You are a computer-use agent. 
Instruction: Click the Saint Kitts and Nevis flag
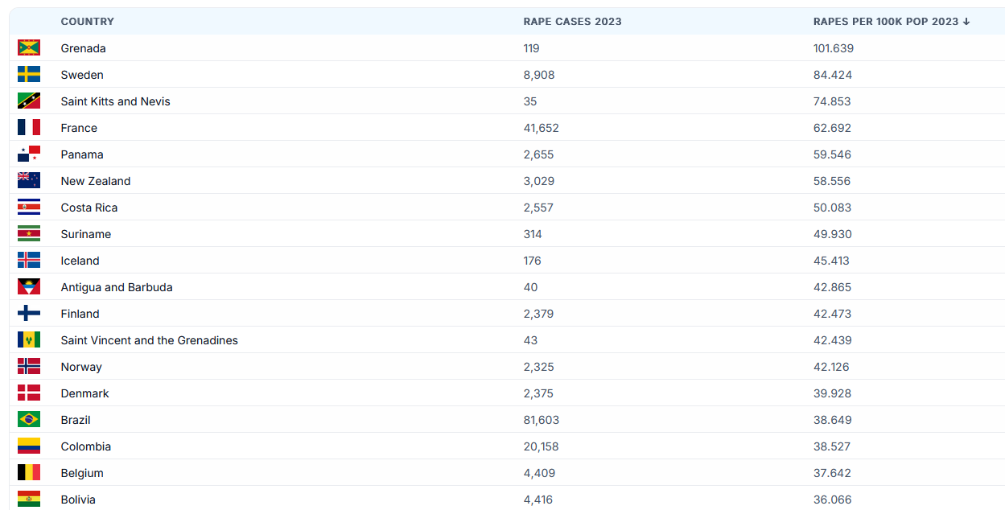29,101
